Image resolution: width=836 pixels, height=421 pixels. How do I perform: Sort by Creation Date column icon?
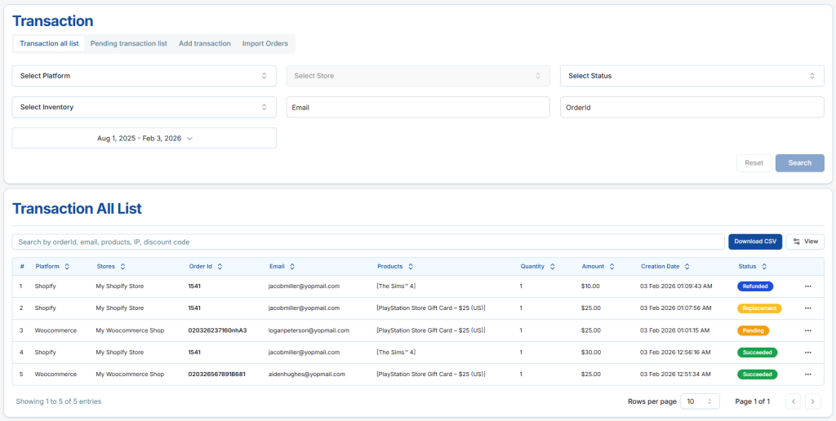click(x=687, y=267)
